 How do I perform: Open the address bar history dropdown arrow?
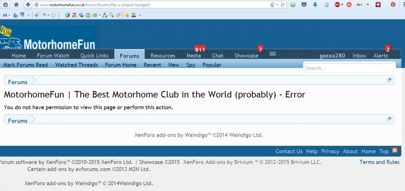(x=277, y=5)
